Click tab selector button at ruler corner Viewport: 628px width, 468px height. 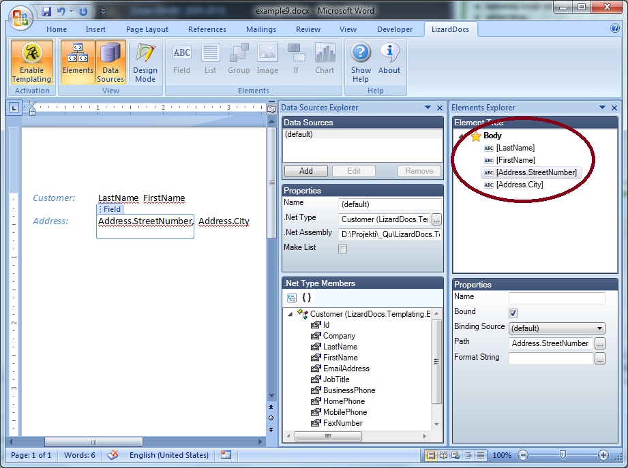click(14, 108)
